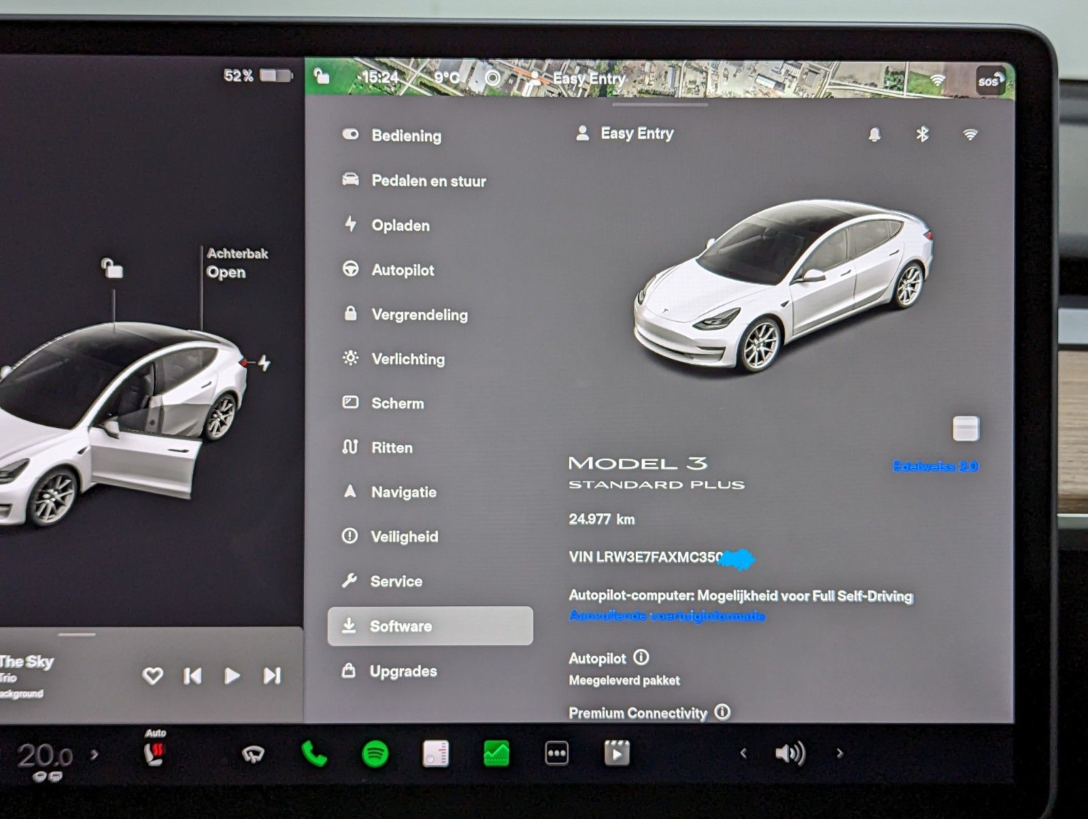Viewport: 1088px width, 819px height.
Task: Tap the VIN number text
Action: pyautogui.click(x=662, y=557)
